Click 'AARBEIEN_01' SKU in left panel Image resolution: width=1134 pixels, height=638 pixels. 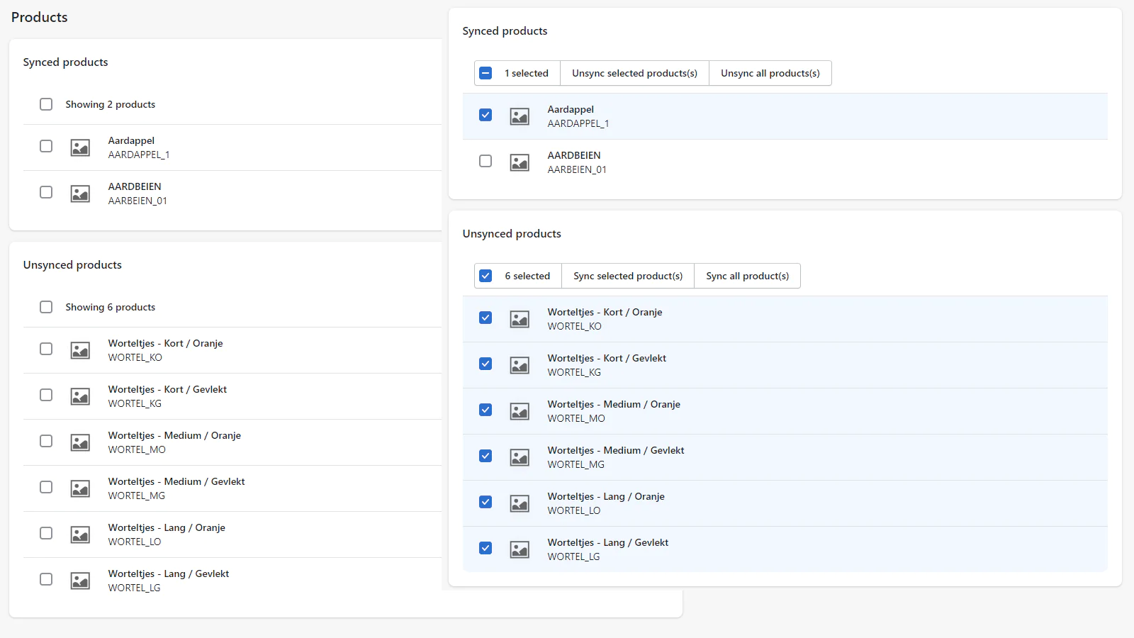[137, 201]
